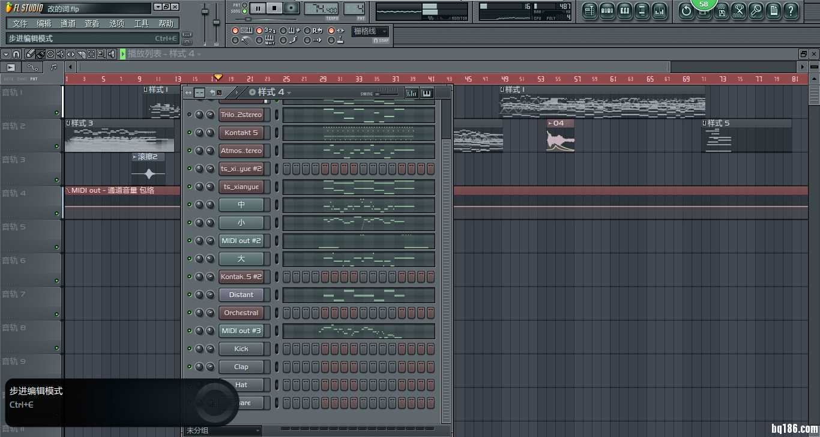Open graph editor icon in step sequencer

[x=412, y=92]
